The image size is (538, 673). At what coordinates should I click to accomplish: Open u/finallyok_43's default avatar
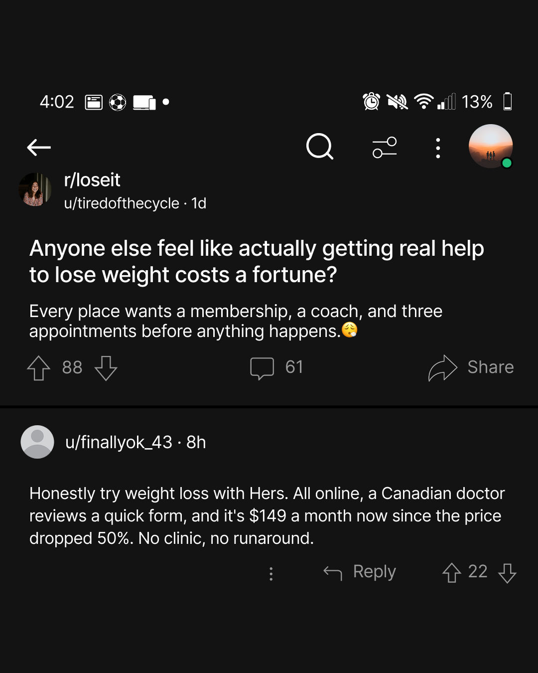[x=37, y=442]
